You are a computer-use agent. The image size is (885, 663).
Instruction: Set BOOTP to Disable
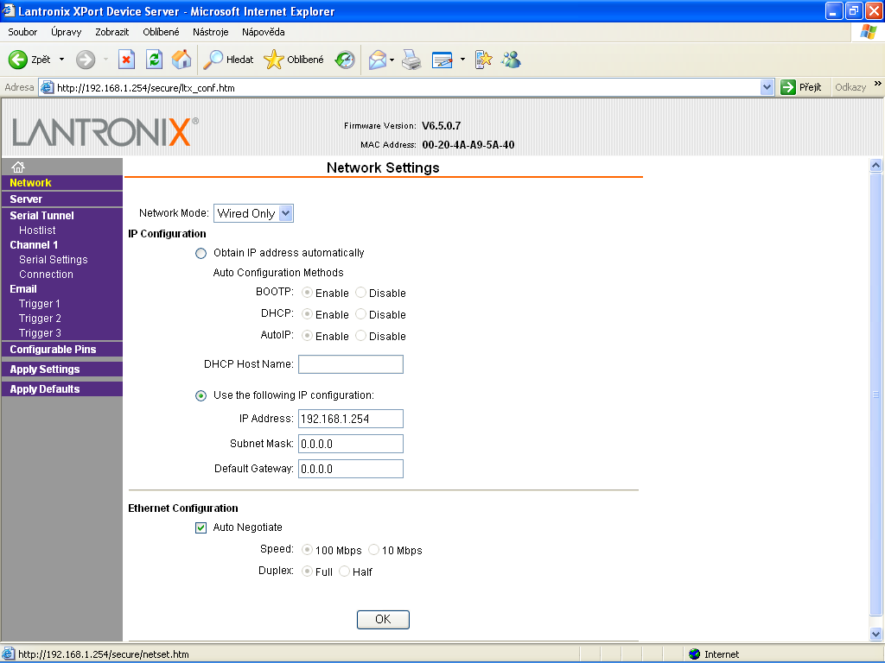coord(360,293)
